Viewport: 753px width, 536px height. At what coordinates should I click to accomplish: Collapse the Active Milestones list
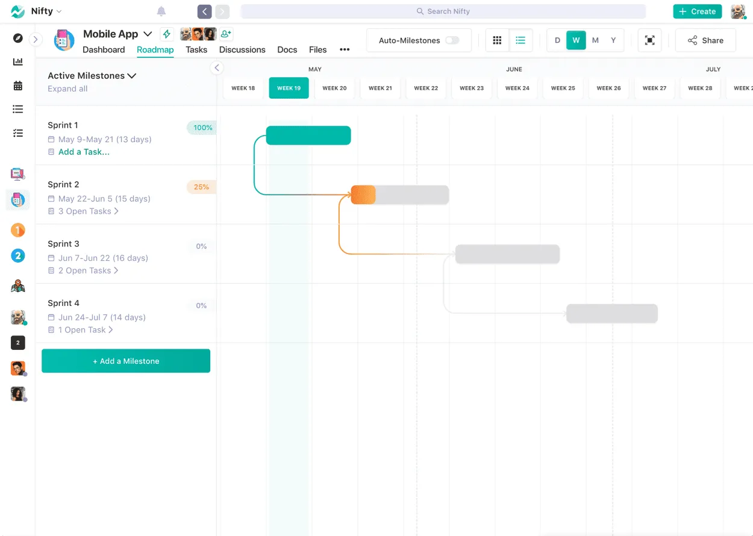pos(132,75)
